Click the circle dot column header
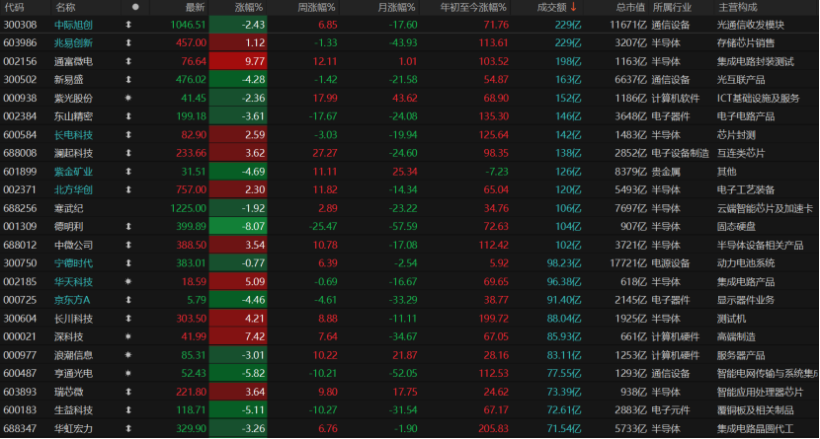This screenshot has height=439, width=820. coord(135,7)
